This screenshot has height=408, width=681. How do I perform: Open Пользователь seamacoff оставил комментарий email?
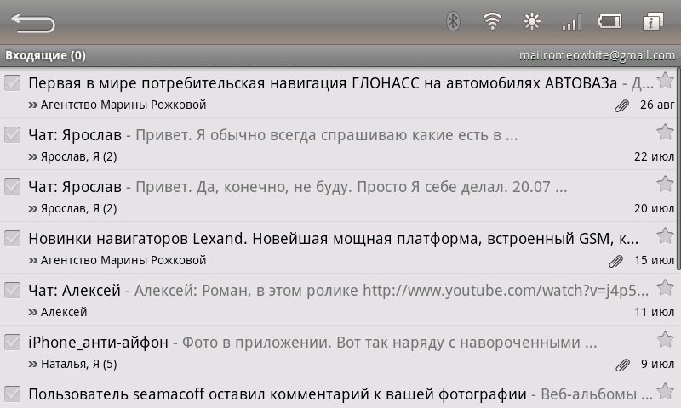click(x=339, y=394)
